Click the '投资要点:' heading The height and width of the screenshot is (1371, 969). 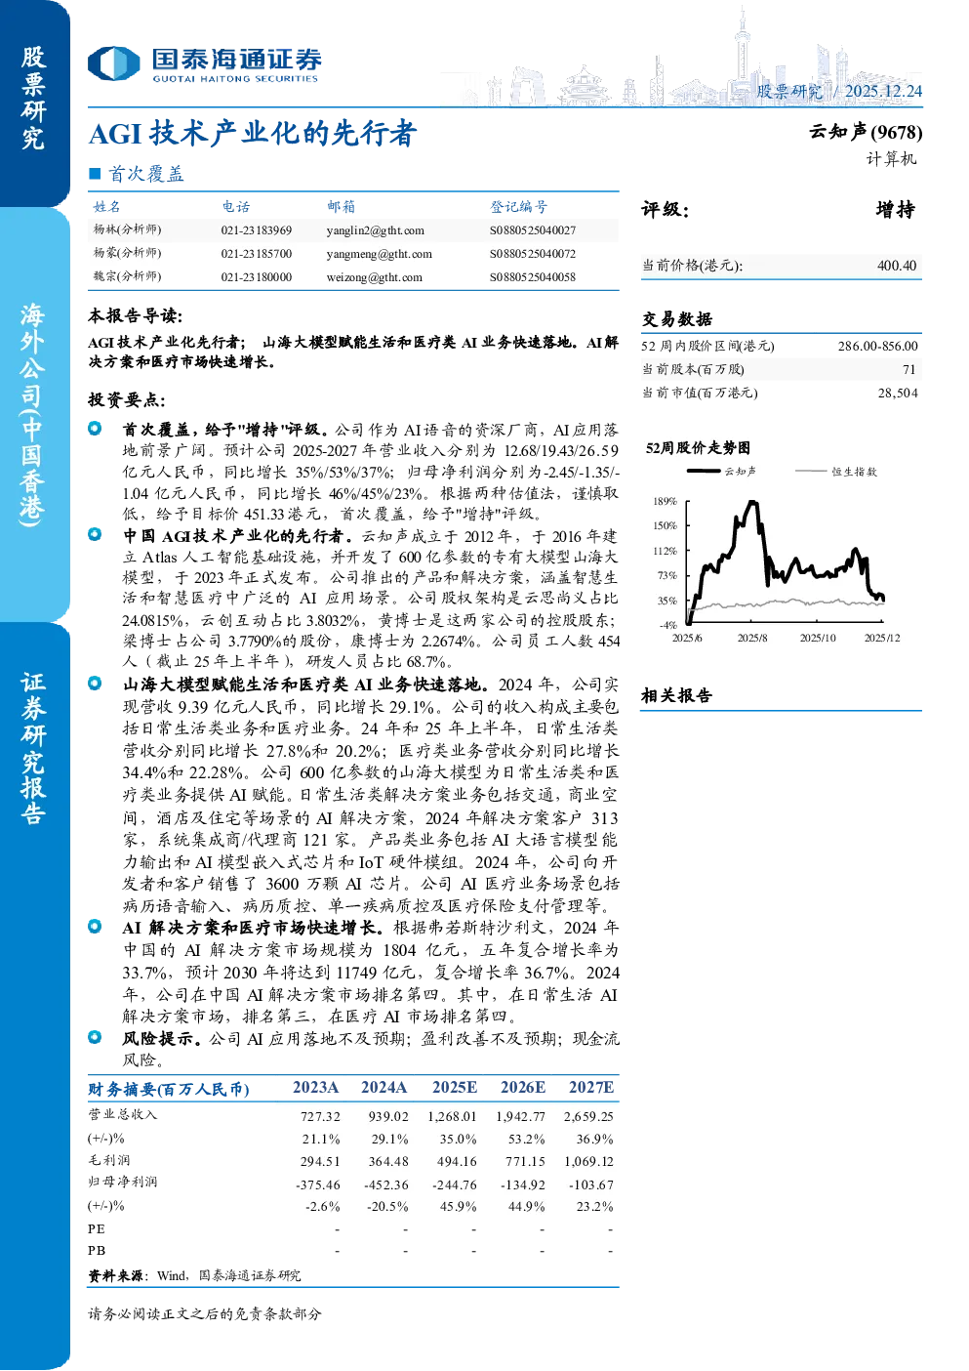point(127,400)
